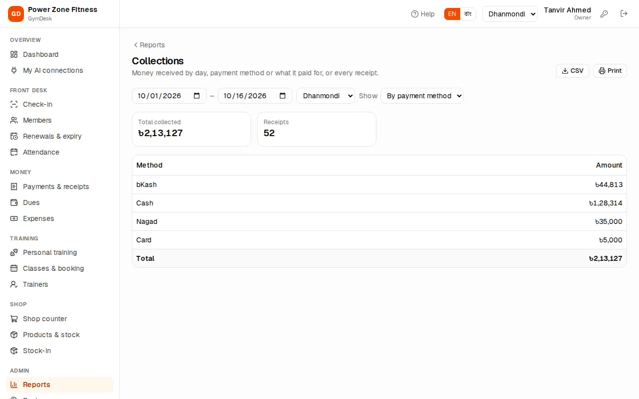The width and height of the screenshot is (639, 399).
Task: Click the Card amount ৳5,000
Action: (611, 240)
